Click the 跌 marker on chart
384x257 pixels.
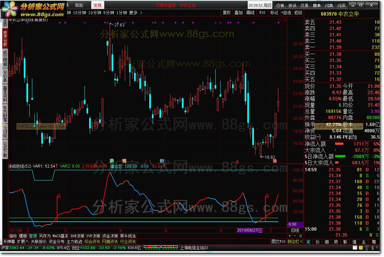point(112,161)
